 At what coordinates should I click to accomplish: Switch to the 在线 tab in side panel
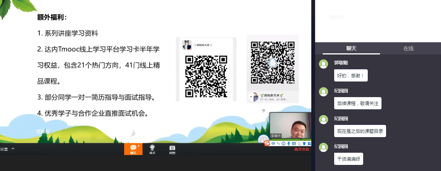tap(408, 48)
